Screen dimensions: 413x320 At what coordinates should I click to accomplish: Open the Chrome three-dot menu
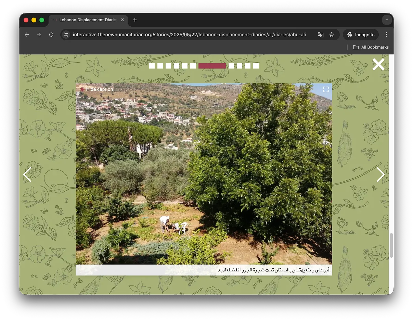(386, 35)
